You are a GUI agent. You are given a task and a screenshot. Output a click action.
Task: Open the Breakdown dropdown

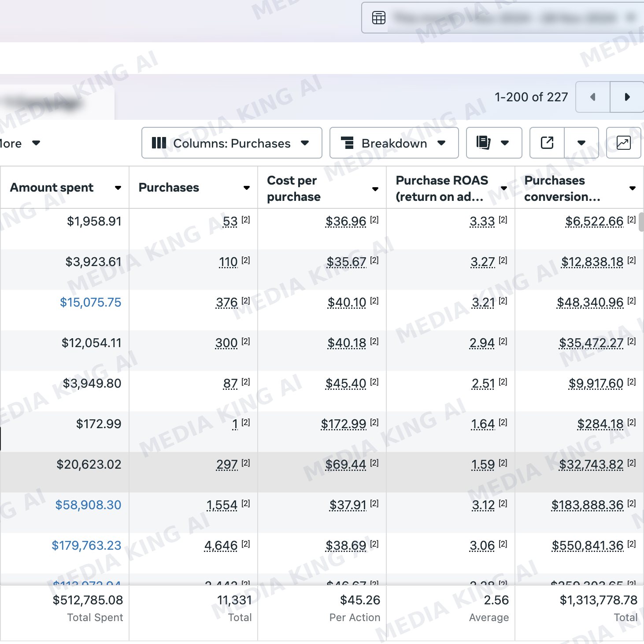click(394, 143)
